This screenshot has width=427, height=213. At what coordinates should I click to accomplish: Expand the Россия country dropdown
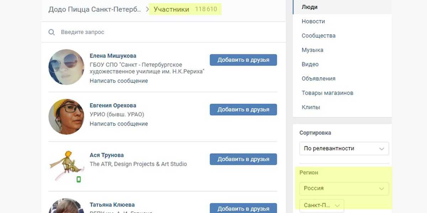point(344,189)
